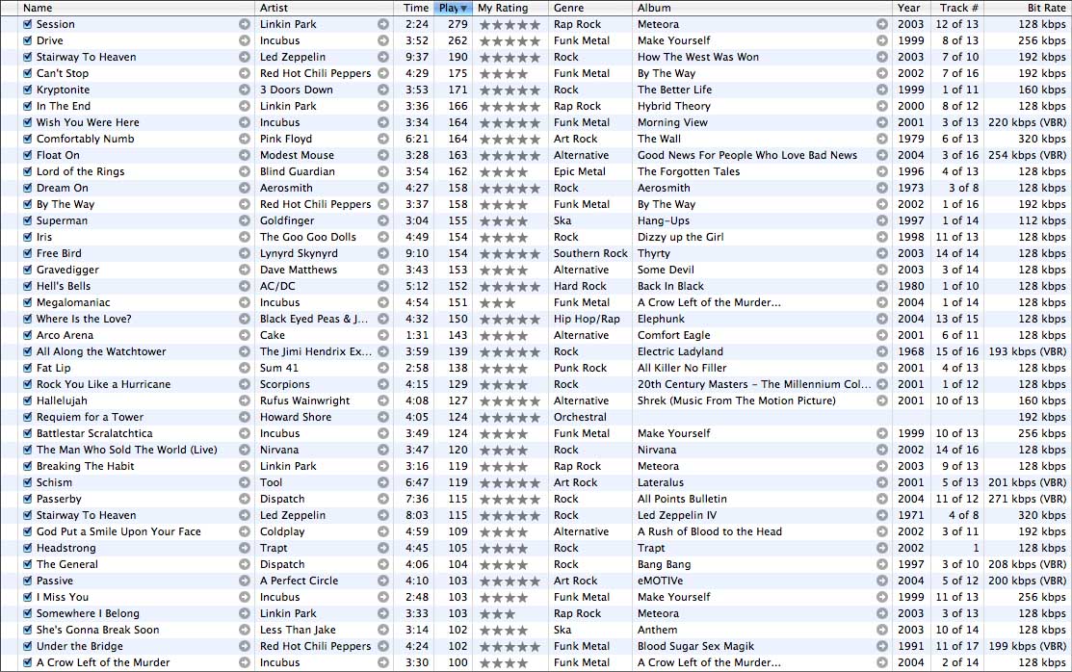
Task: Click the arrow icon beside album Lateralus
Action: pyautogui.click(x=882, y=482)
